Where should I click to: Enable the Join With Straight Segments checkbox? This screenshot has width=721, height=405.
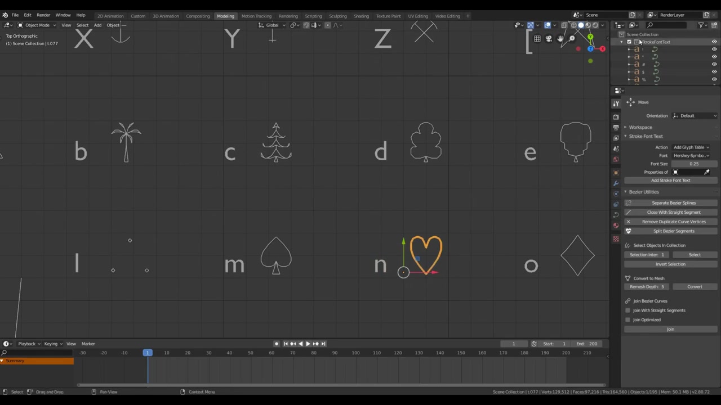coord(628,310)
